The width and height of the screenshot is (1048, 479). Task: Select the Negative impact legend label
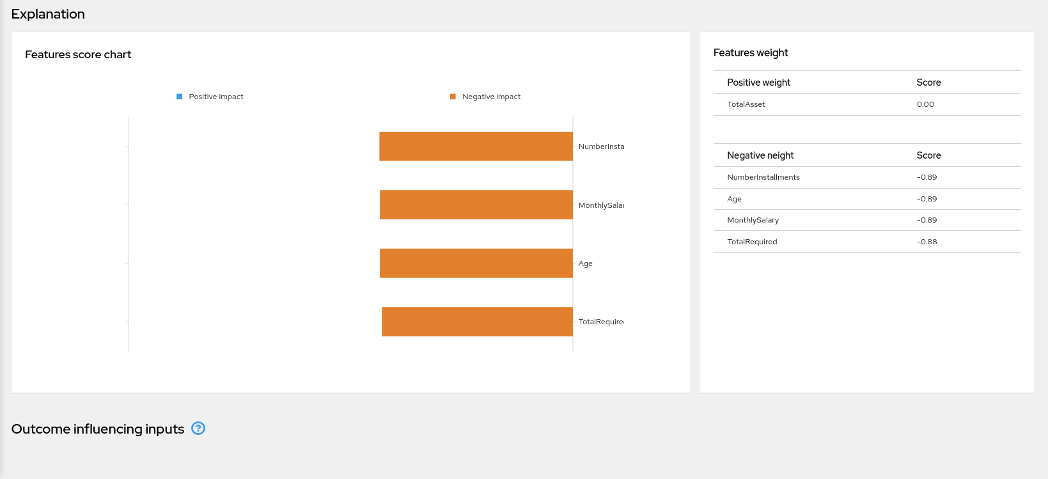pos(491,97)
